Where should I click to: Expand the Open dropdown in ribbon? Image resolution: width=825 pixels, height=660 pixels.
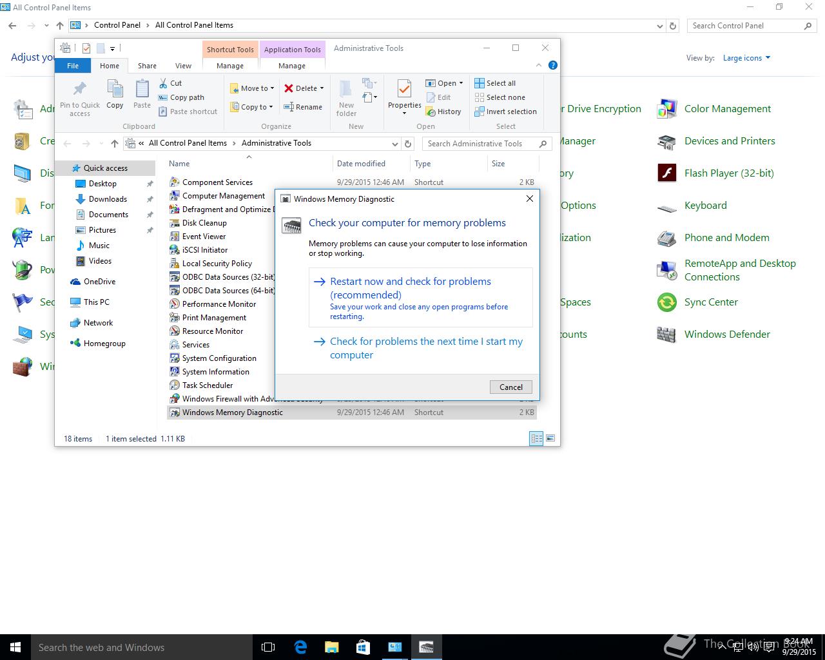coord(461,83)
